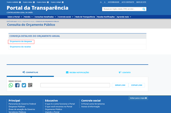The width and height of the screenshot is (171, 113).
Task: Click the search magnifier icon
Action: [x=144, y=9]
